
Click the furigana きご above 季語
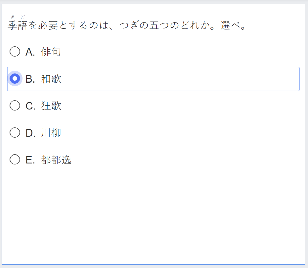coord(17,17)
